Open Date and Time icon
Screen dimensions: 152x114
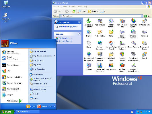[145, 22]
